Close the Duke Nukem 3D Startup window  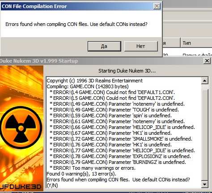pos(207,61)
